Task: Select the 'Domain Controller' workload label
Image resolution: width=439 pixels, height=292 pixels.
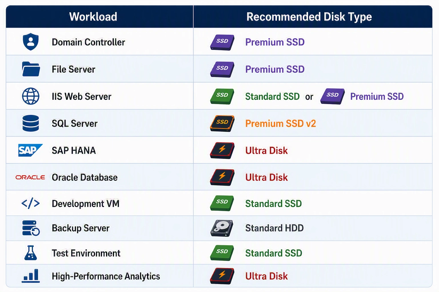Action: (x=88, y=42)
